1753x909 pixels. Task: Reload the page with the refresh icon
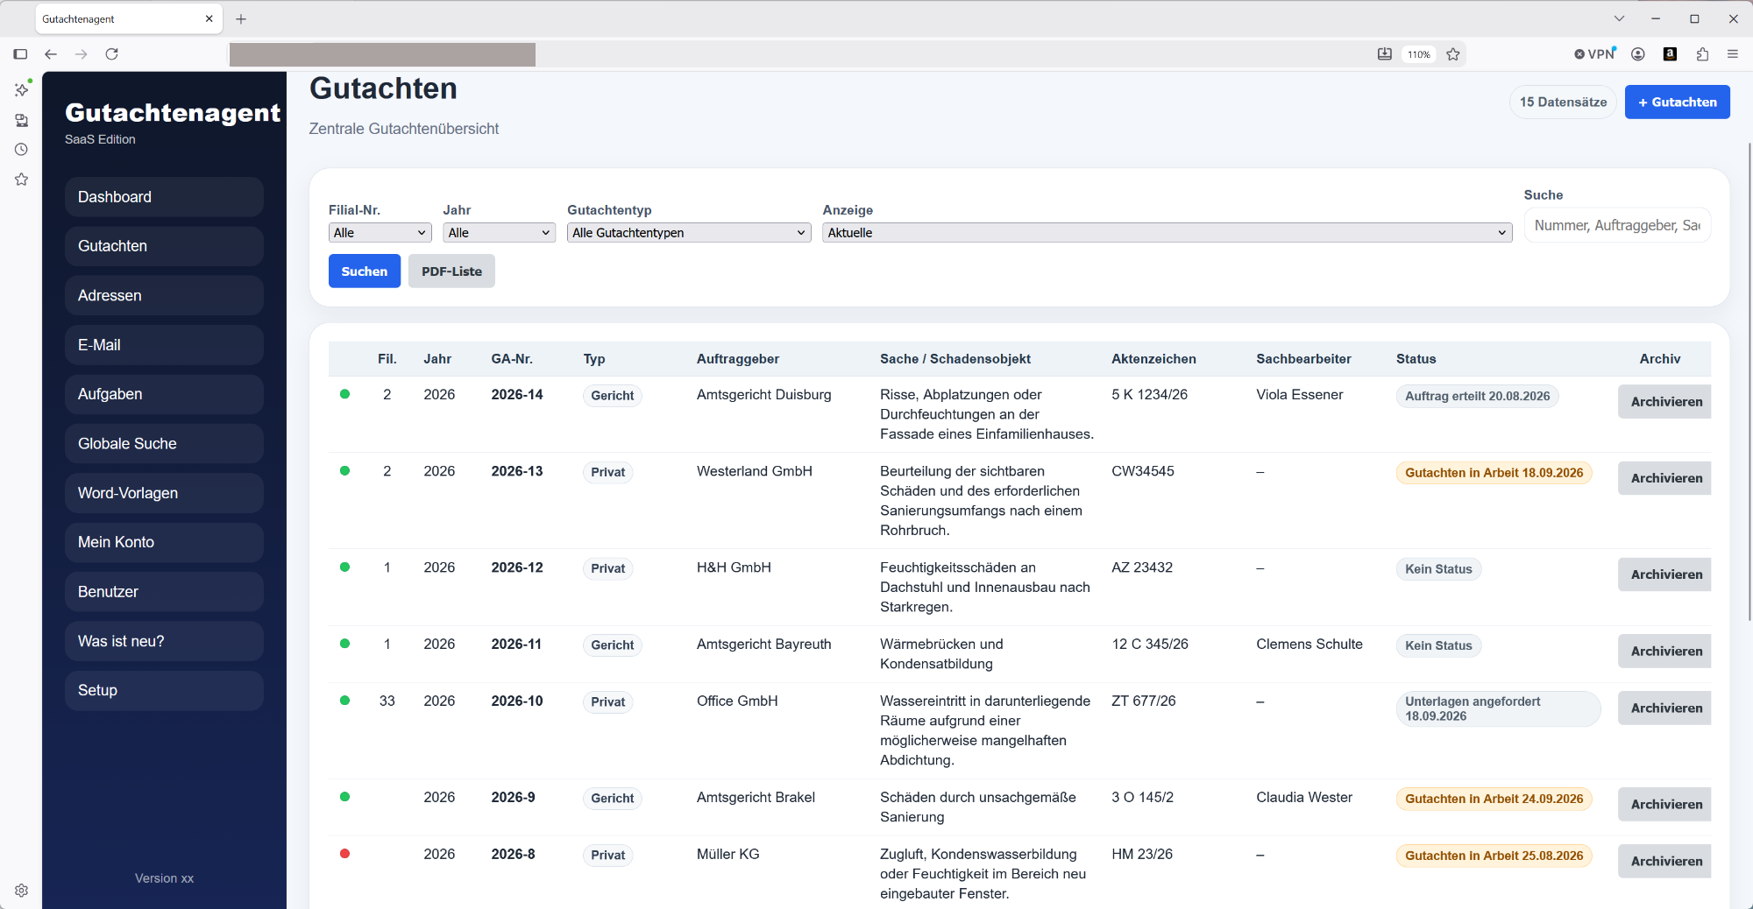pyautogui.click(x=112, y=54)
